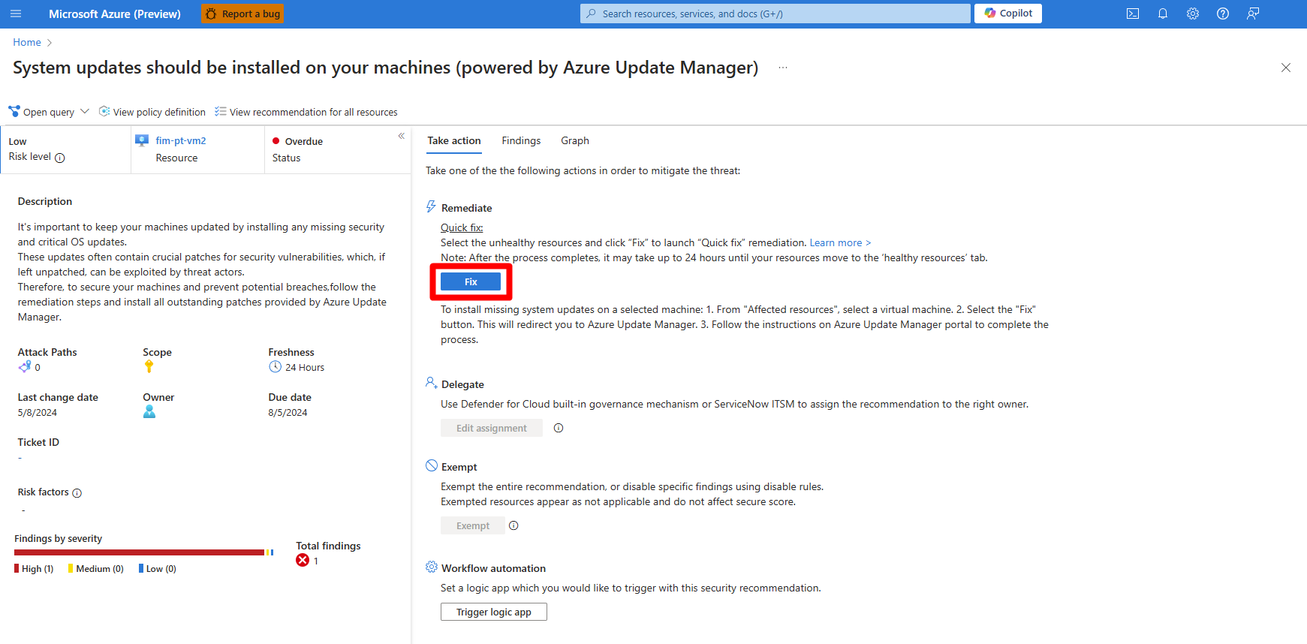
Task: Click the Owner person icon
Action: pos(149,411)
